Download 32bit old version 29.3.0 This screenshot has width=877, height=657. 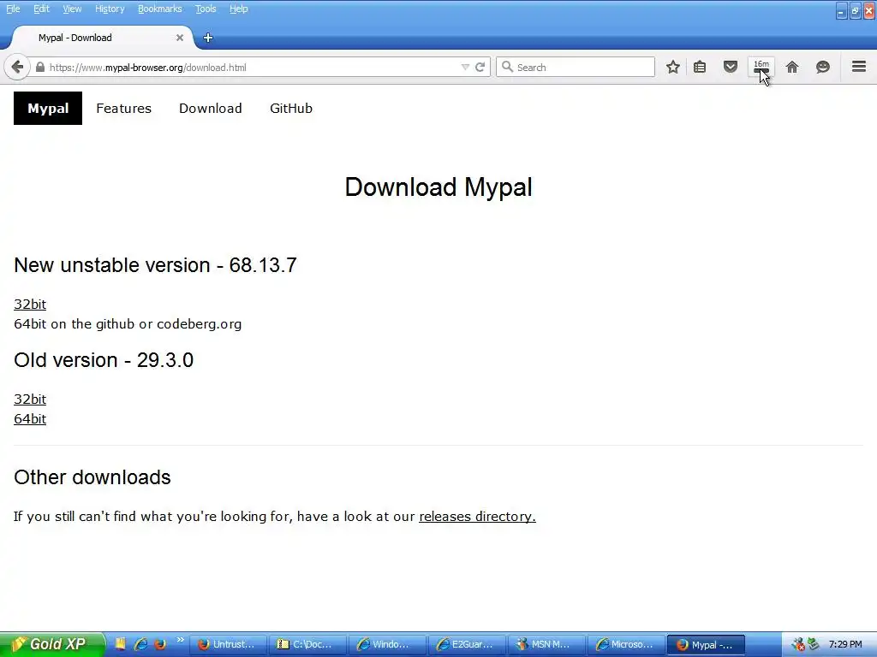pos(30,399)
